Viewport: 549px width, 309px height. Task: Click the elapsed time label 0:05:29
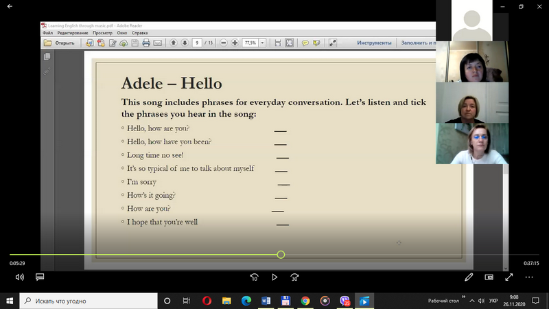point(17,263)
